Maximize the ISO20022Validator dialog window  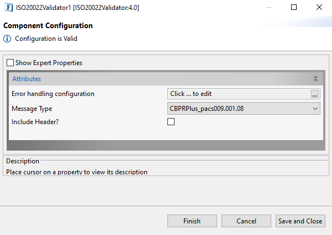[294, 7]
